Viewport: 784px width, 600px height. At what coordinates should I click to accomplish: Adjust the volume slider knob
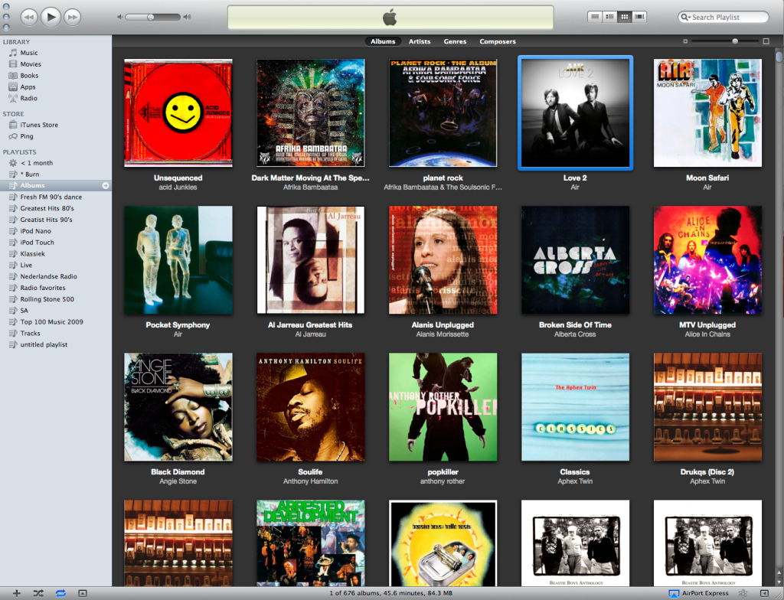(x=151, y=17)
